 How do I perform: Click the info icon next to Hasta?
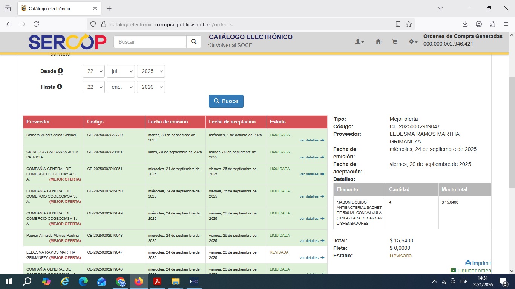(60, 87)
